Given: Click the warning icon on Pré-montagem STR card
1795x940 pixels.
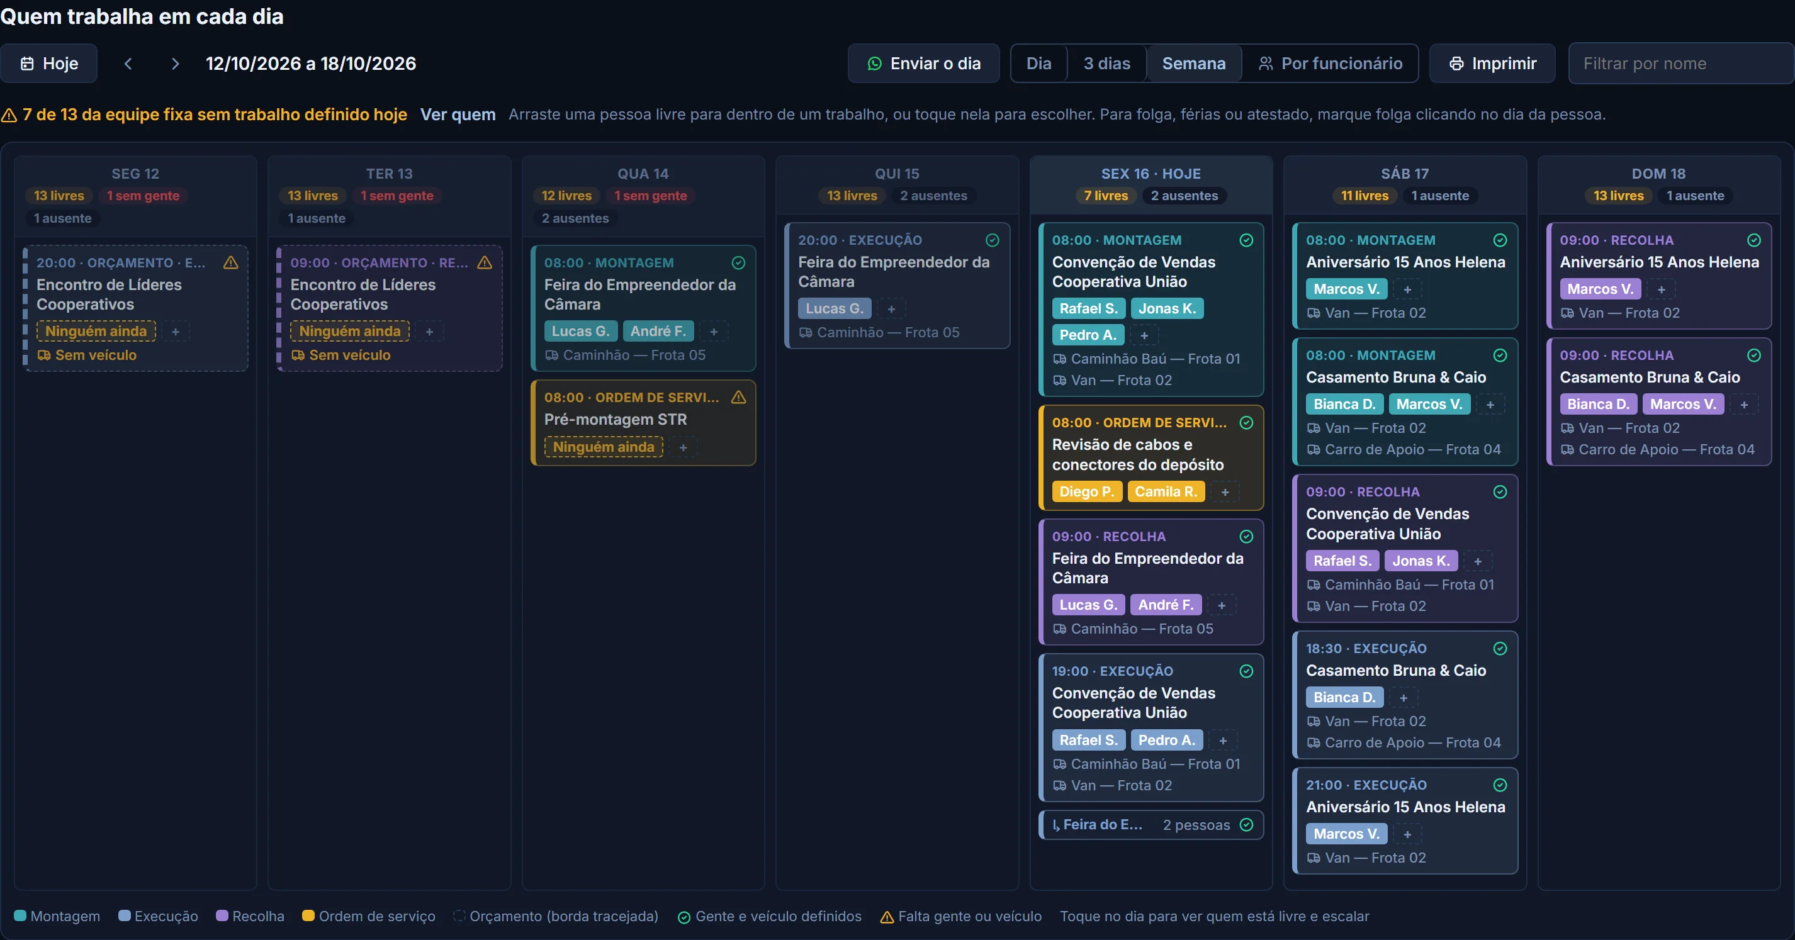Looking at the screenshot, I should [739, 397].
